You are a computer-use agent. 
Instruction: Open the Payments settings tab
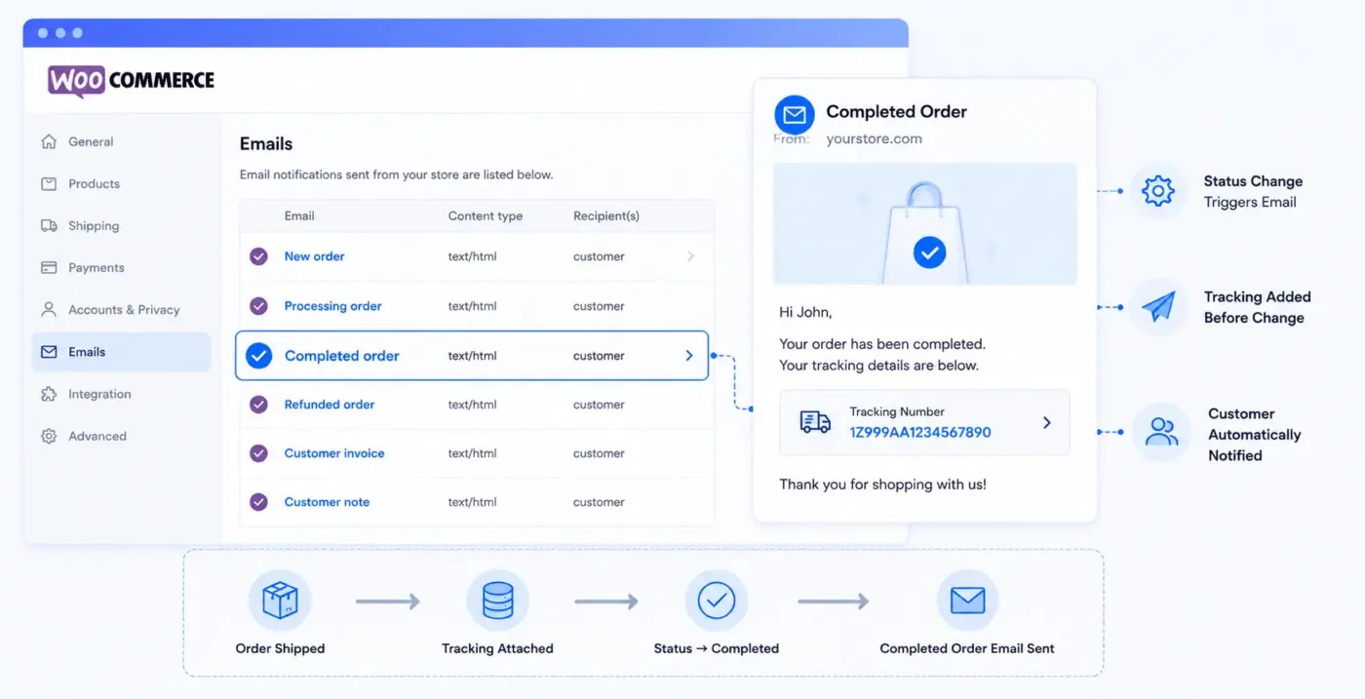click(122, 267)
